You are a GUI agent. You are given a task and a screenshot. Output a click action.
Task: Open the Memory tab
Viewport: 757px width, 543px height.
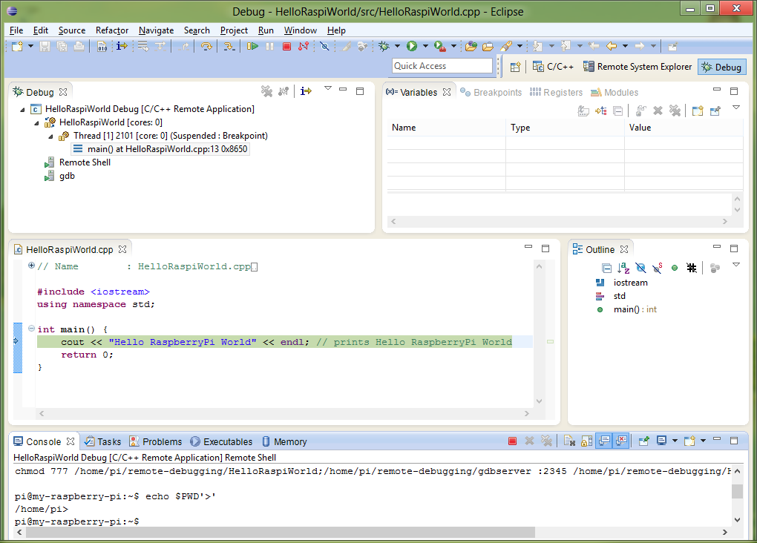(284, 441)
